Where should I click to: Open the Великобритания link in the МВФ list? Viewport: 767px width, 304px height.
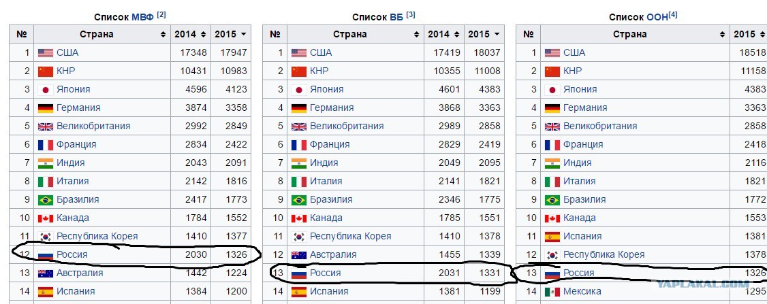pyautogui.click(x=93, y=126)
